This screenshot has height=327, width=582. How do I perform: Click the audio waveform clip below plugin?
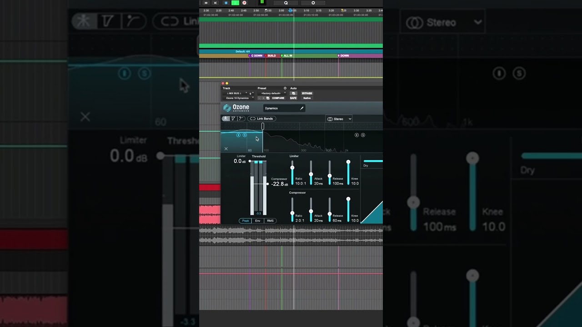(291, 235)
